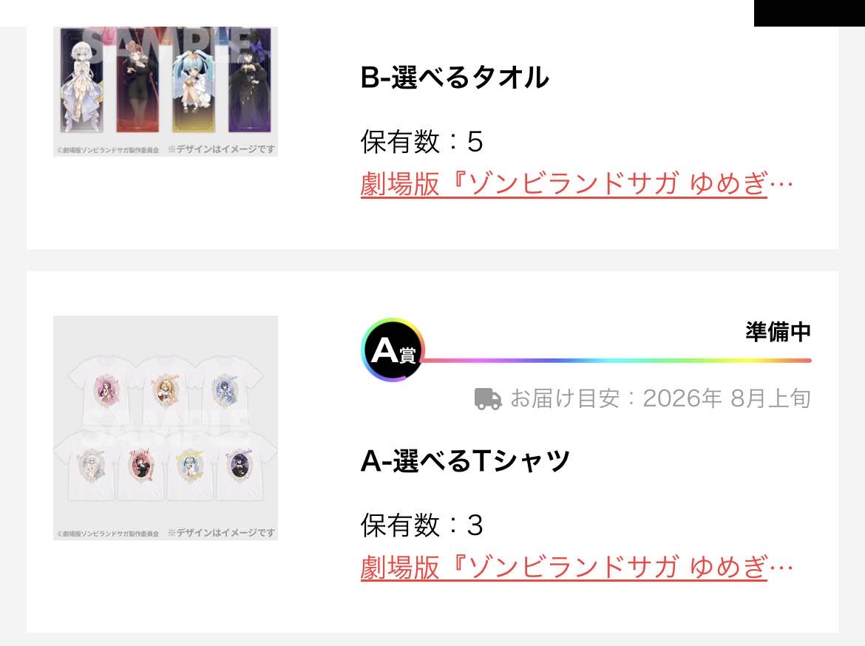
Task: Open the B-選べるタオル towel sample image
Action: tap(166, 91)
